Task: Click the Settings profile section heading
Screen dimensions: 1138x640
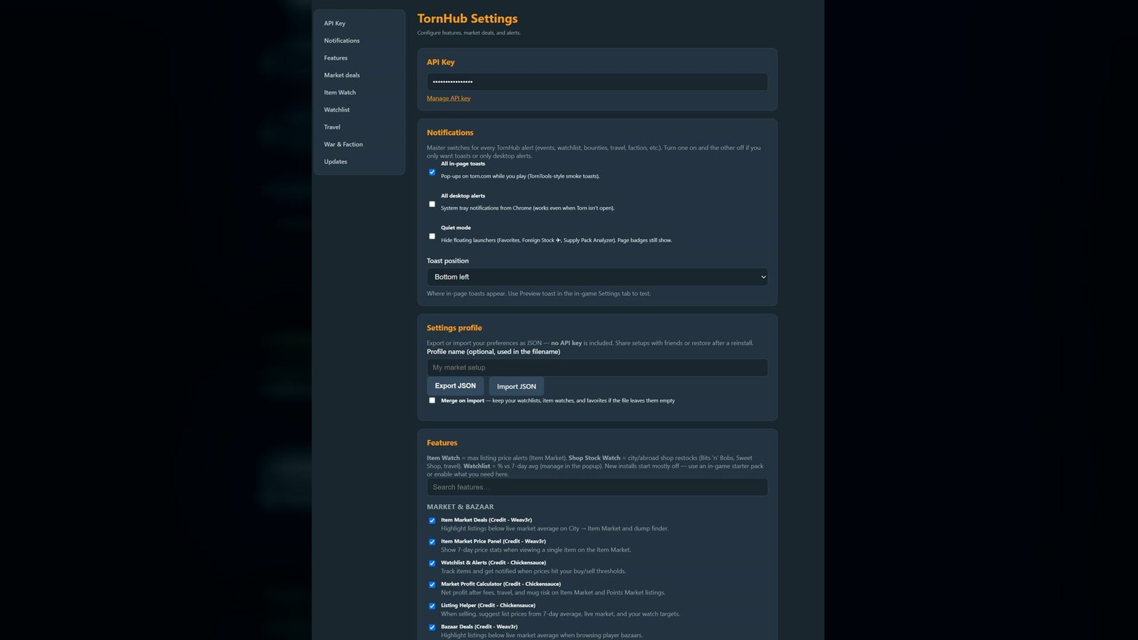Action: pos(454,328)
